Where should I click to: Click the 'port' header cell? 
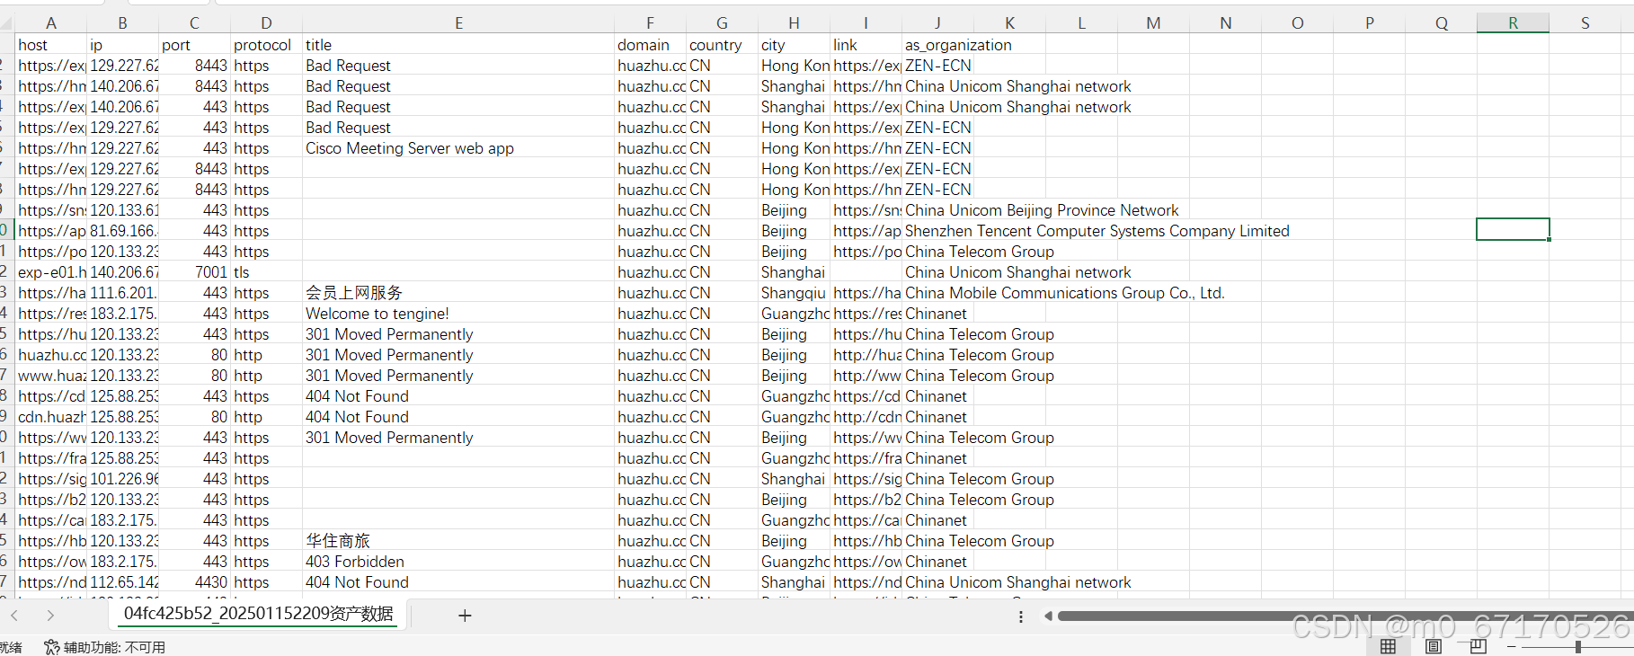[x=195, y=45]
